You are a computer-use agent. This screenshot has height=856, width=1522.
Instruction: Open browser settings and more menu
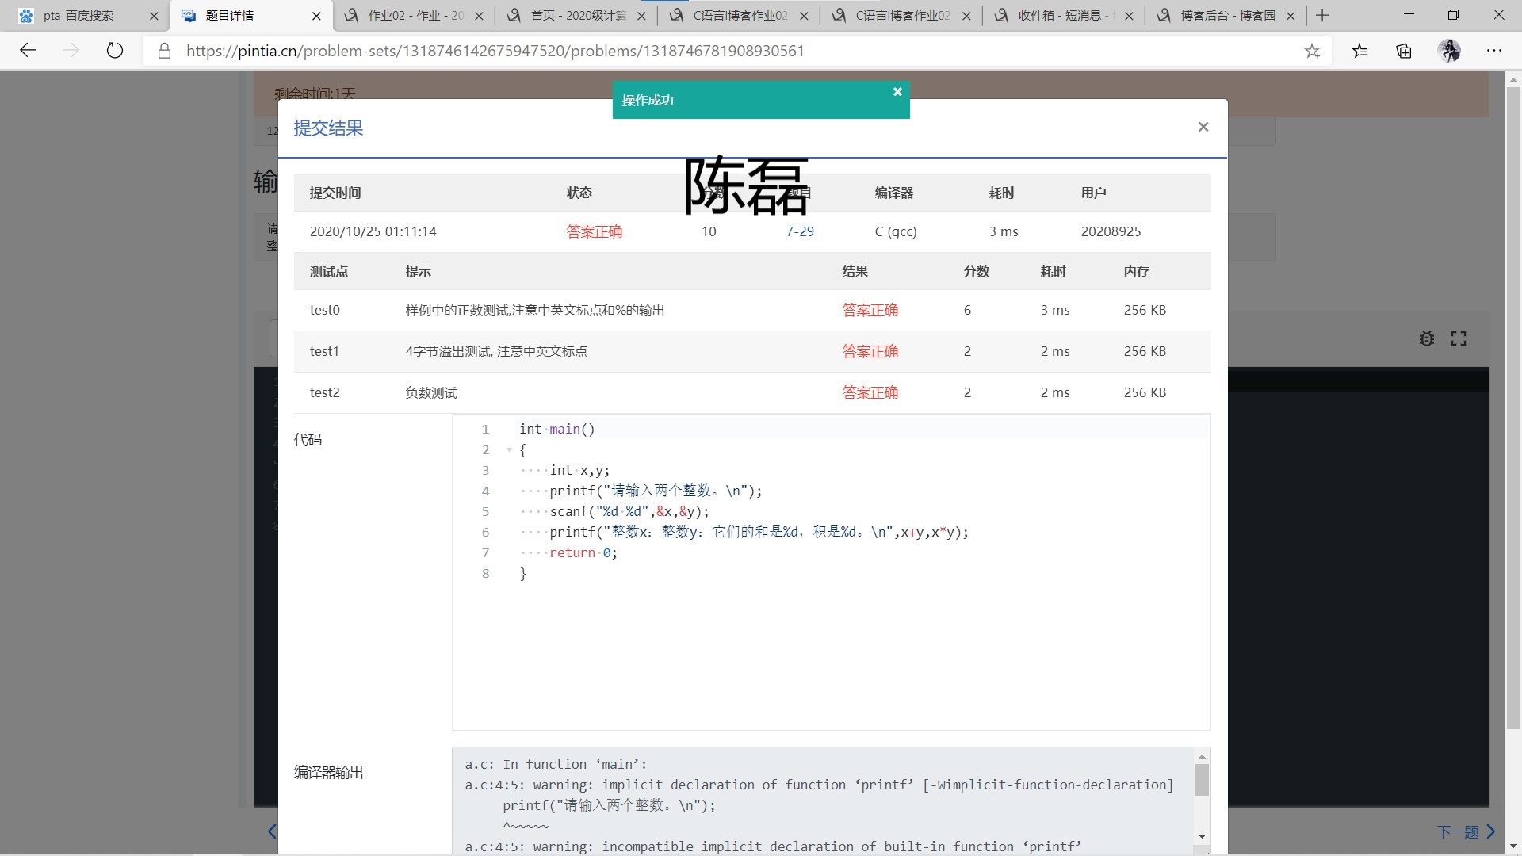[1494, 51]
